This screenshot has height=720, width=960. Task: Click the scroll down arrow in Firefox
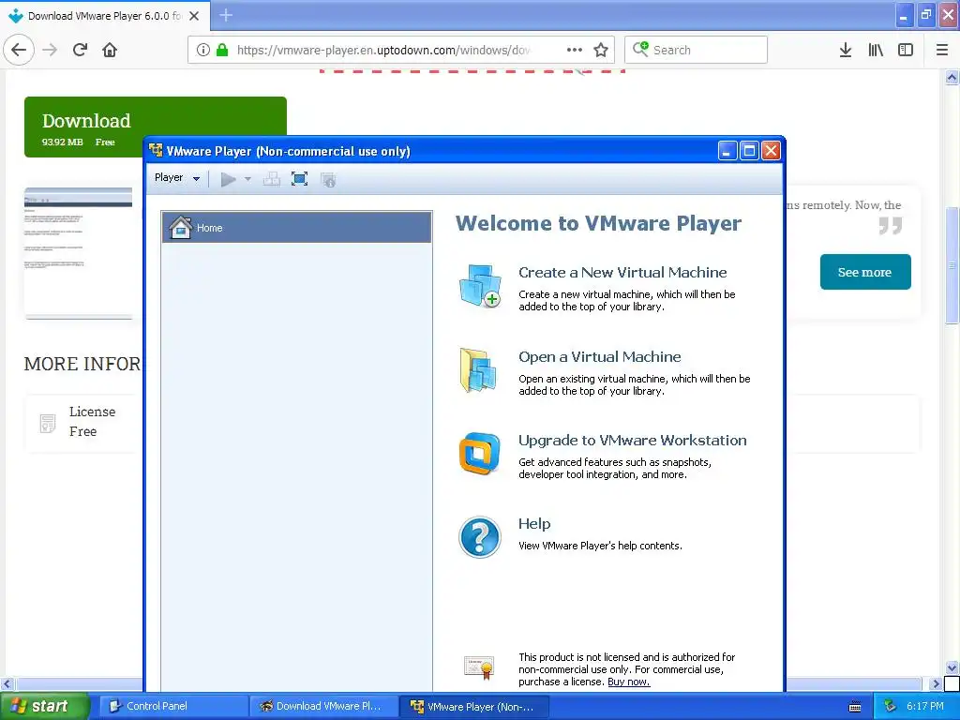click(x=952, y=667)
